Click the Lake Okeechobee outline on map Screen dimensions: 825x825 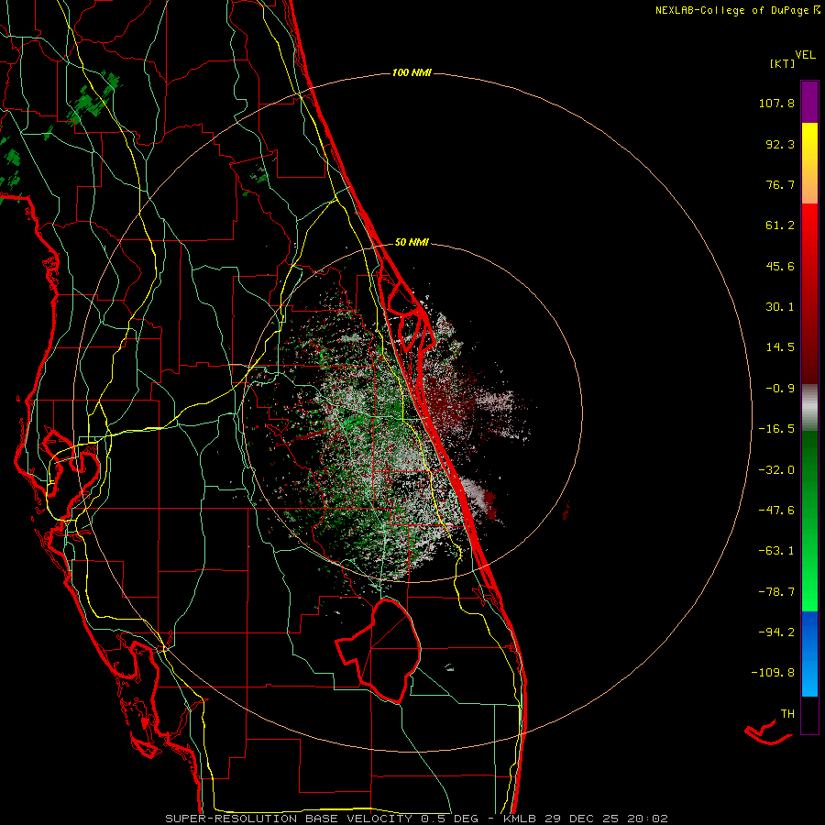[x=379, y=651]
